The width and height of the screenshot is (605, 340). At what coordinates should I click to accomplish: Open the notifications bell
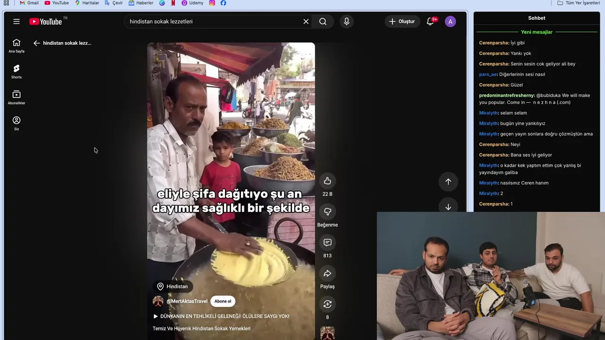(430, 21)
